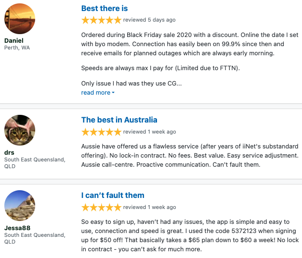Click the gold stars on Jessa88's review

101,208
